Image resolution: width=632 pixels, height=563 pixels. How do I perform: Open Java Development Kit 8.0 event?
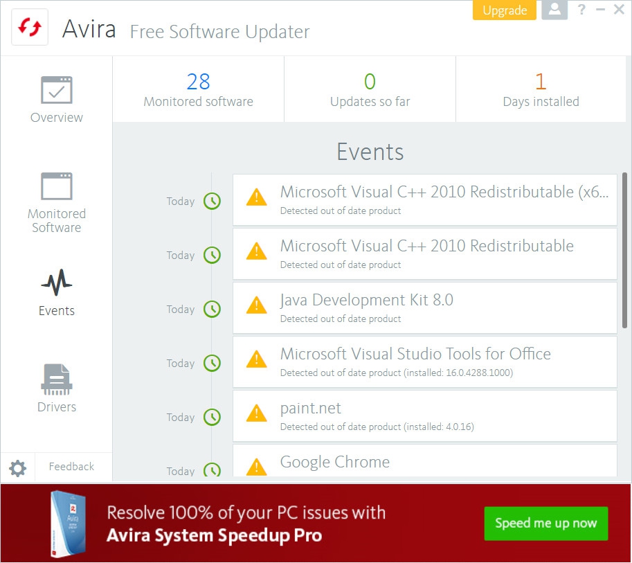425,308
